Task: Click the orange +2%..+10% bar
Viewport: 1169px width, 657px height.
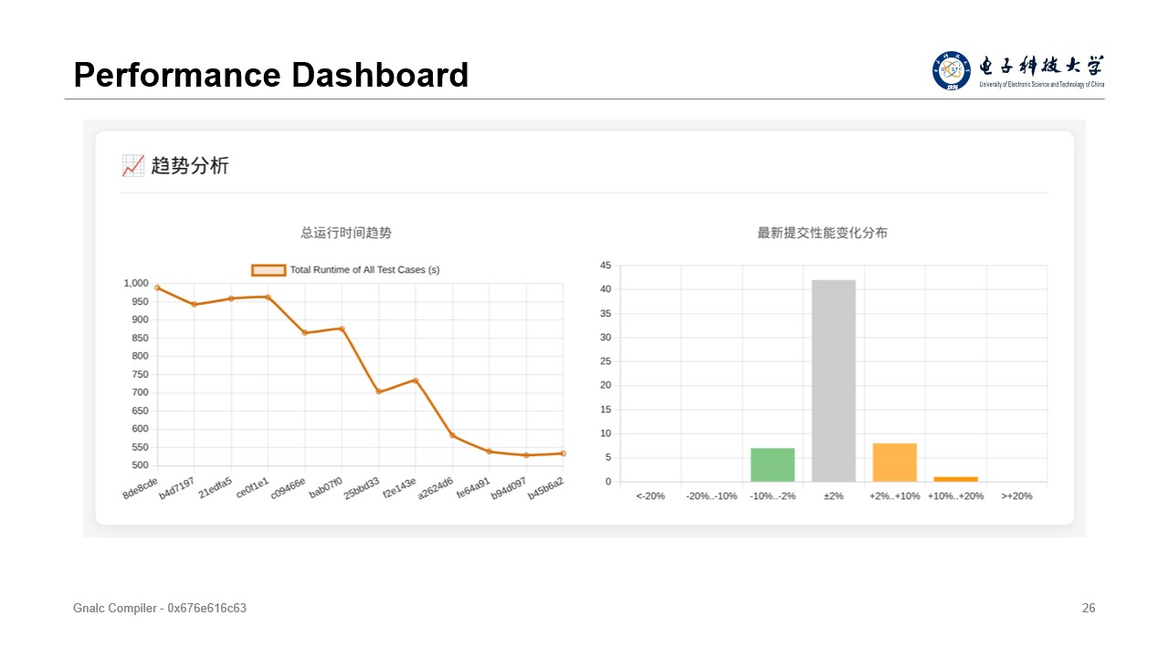Action: pyautogui.click(x=894, y=463)
